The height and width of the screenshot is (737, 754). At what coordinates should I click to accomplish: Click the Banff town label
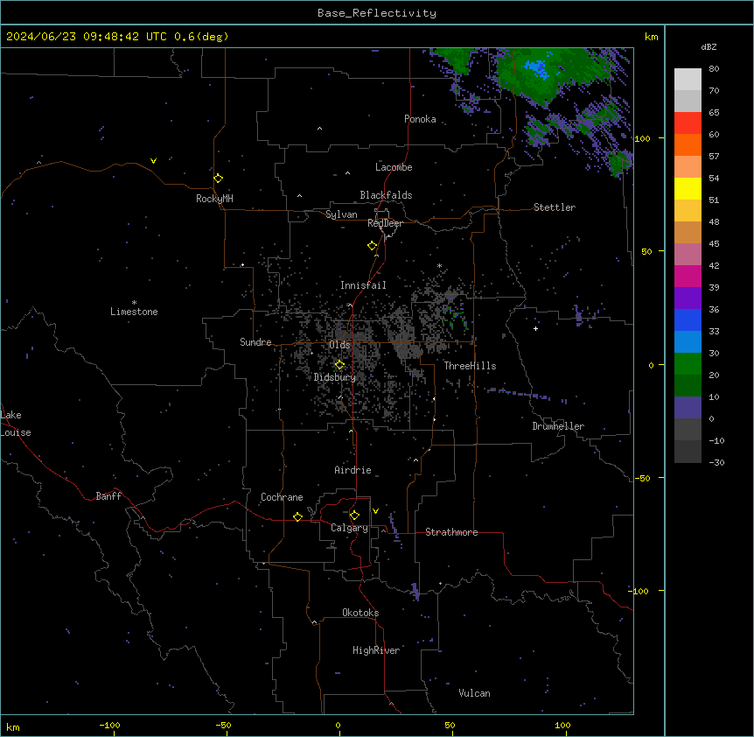pos(108,496)
